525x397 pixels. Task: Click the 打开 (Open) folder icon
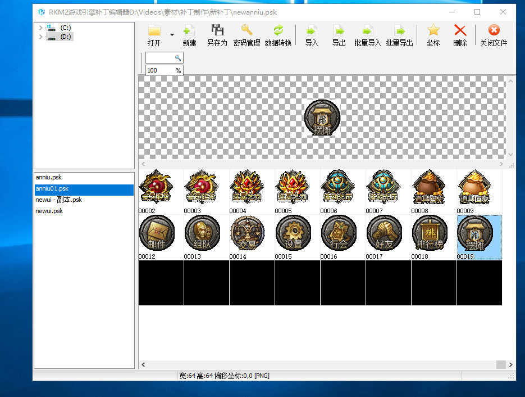[154, 31]
